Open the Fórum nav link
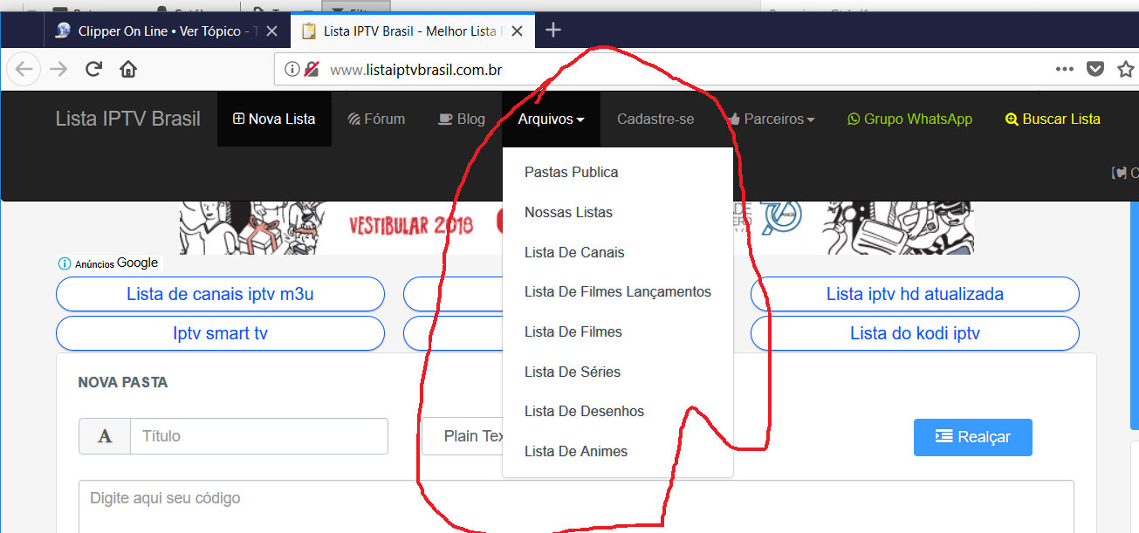This screenshot has height=533, width=1139. point(376,119)
